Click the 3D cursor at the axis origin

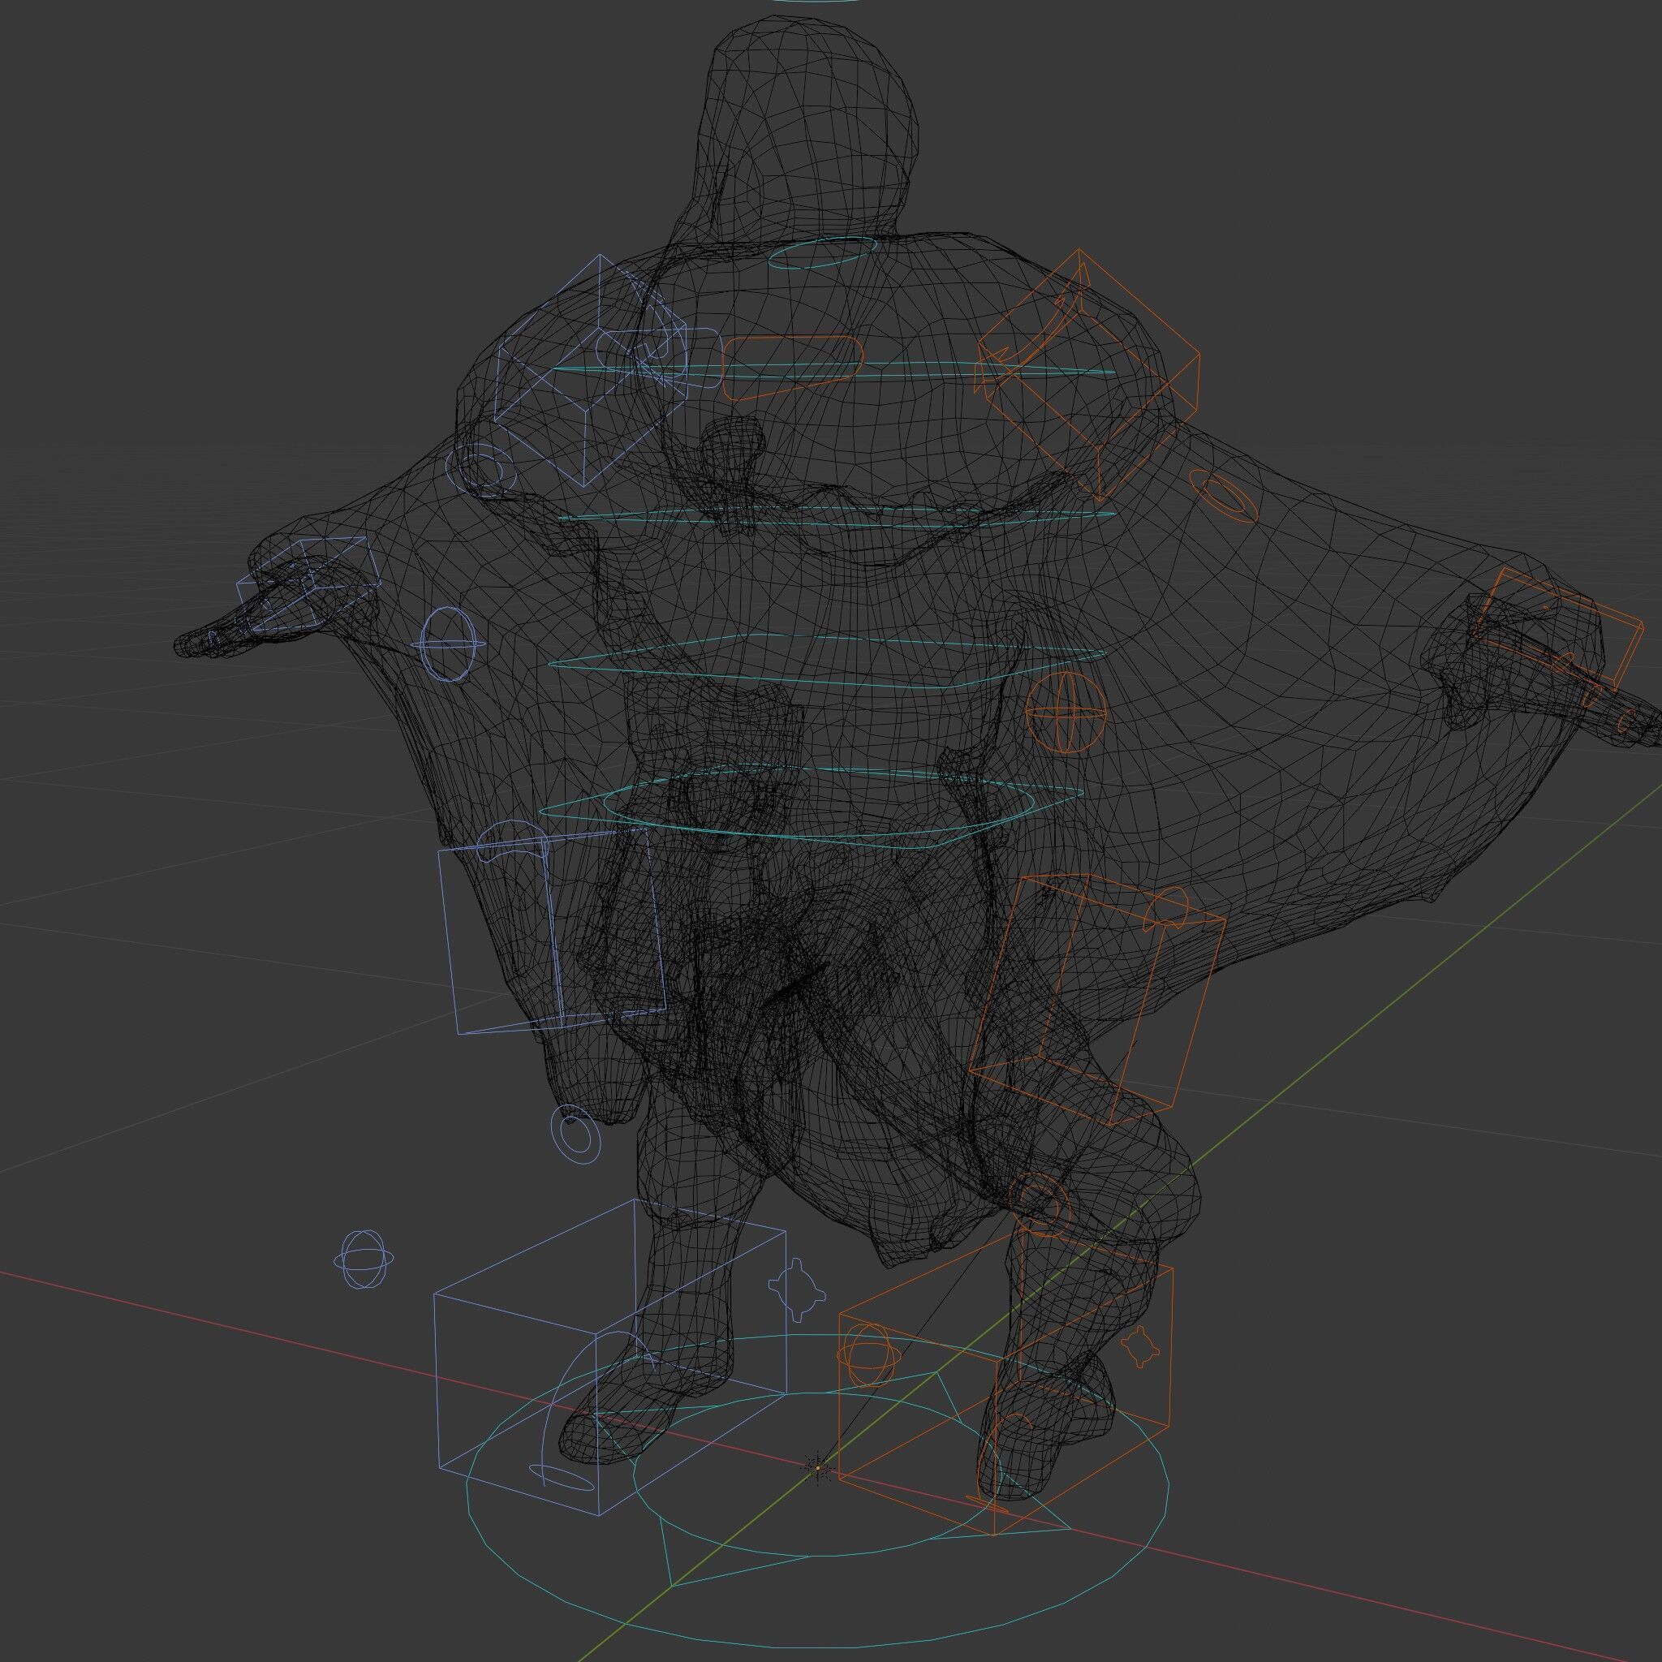(x=816, y=1467)
